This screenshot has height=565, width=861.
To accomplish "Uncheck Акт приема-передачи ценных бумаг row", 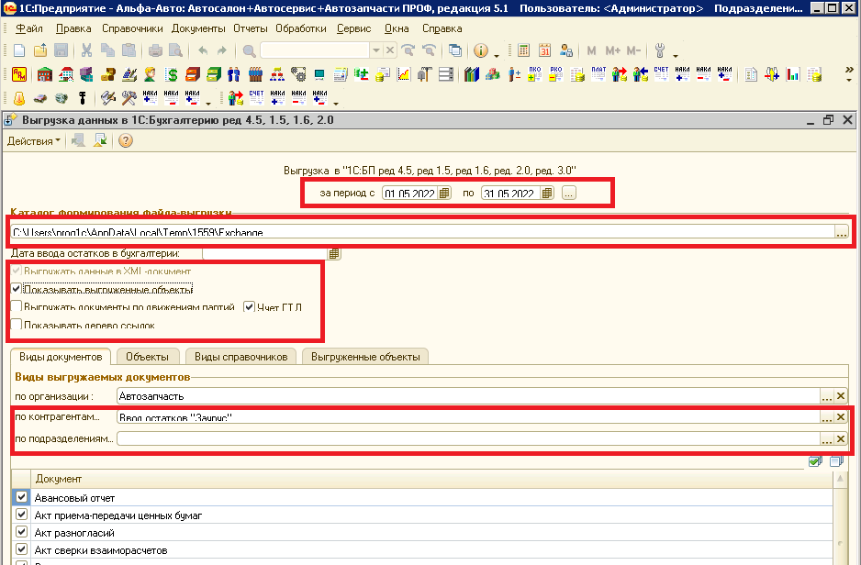I will 21,515.
